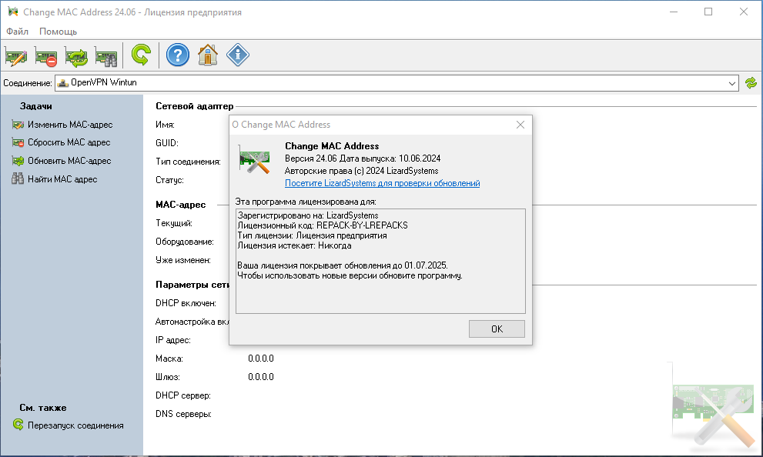Click the Имя label under Сетевой адаптер
The image size is (763, 457).
(165, 125)
